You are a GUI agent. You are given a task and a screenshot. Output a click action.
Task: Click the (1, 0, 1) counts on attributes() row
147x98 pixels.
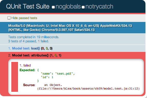56,55
